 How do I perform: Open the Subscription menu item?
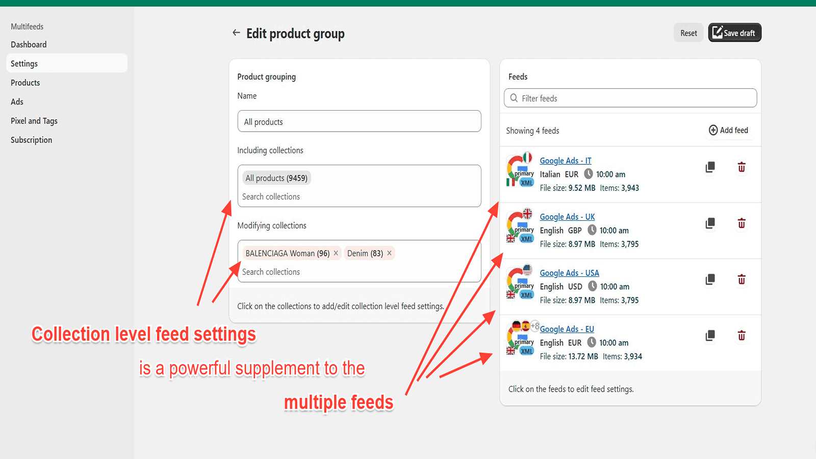click(31, 140)
